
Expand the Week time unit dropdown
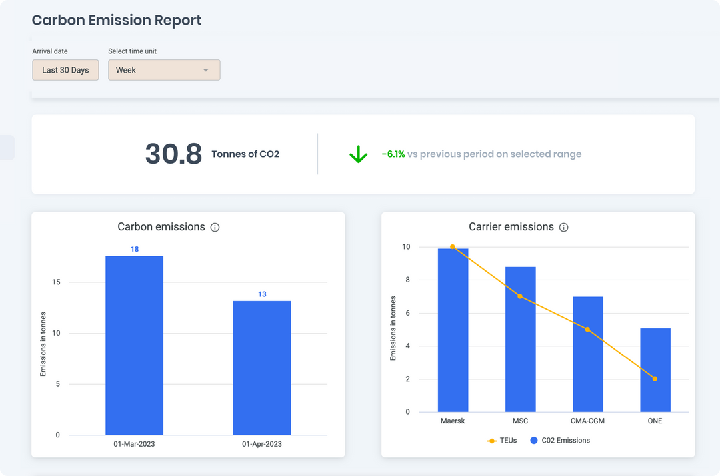pos(164,70)
